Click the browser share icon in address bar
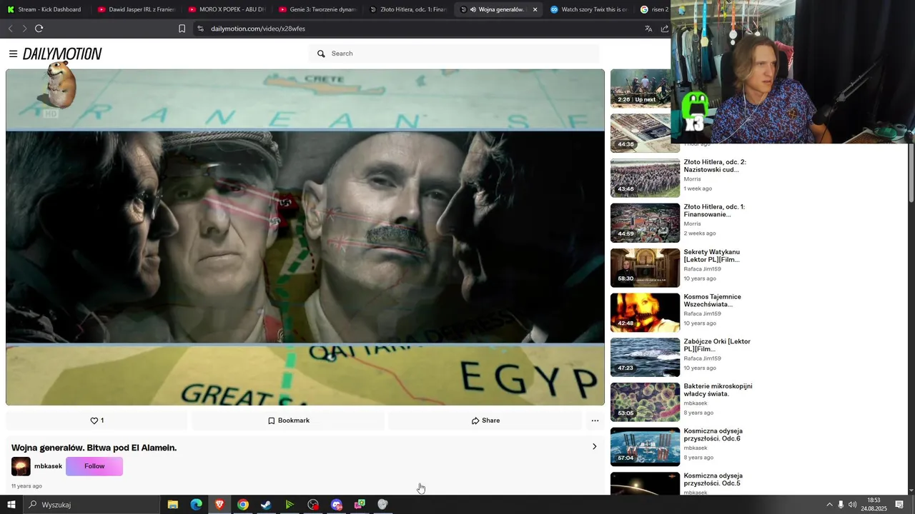The width and height of the screenshot is (915, 514). pos(664,29)
